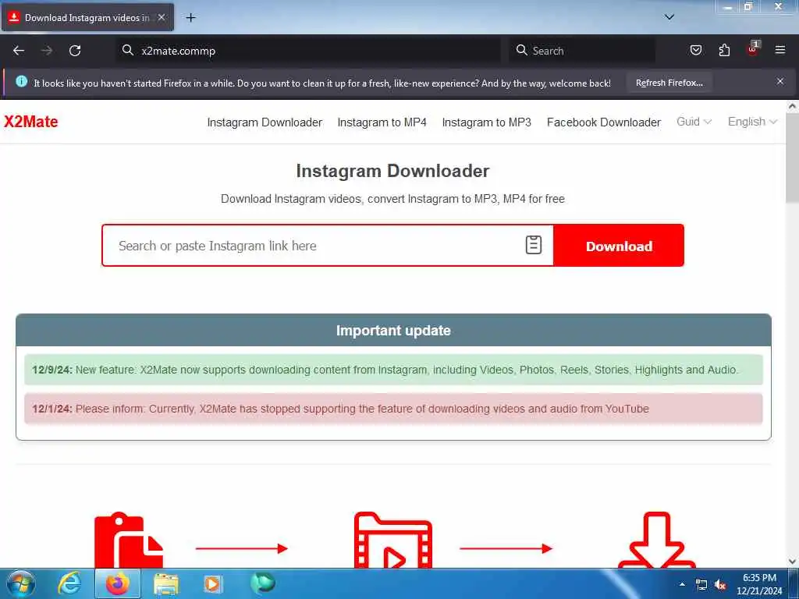Click the red paste clipboard illustration icon
The width and height of the screenshot is (799, 599).
point(129,540)
